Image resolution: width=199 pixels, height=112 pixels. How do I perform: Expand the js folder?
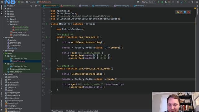point(6,9)
